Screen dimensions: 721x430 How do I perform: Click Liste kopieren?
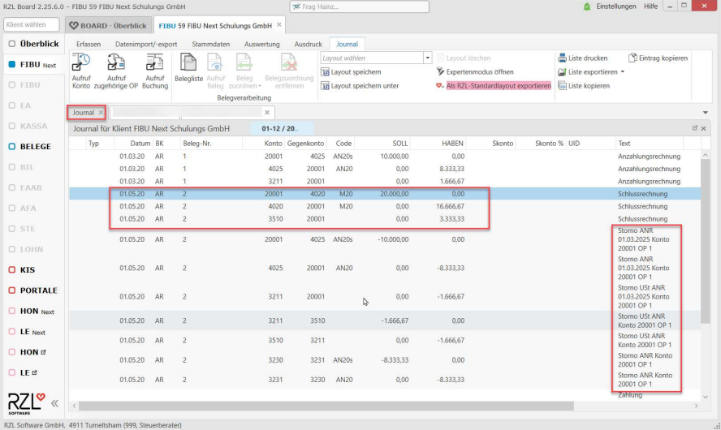[x=584, y=86]
